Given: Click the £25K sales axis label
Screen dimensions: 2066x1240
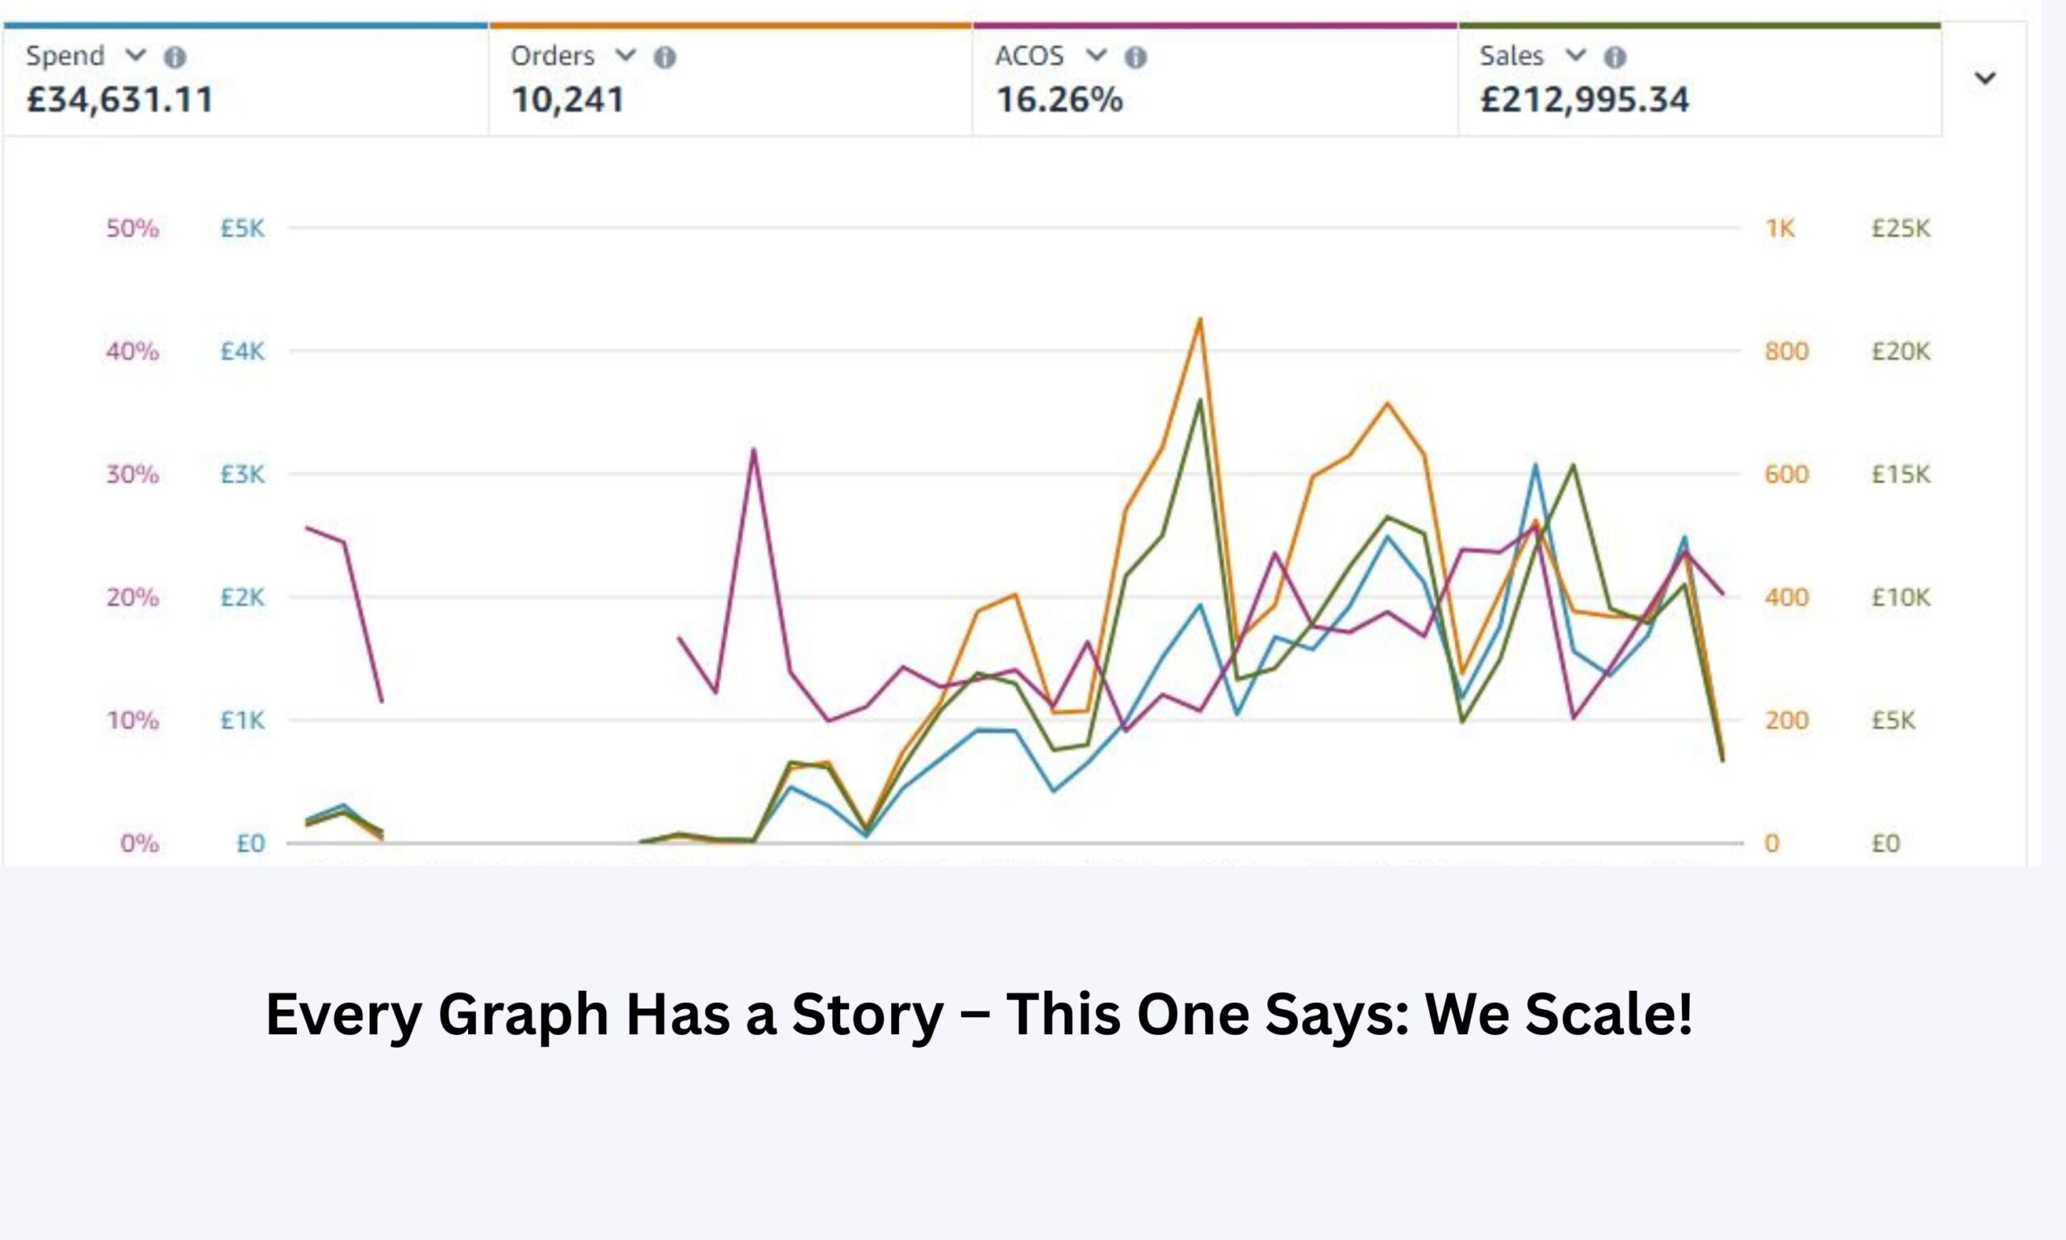Looking at the screenshot, I should pos(1901,228).
